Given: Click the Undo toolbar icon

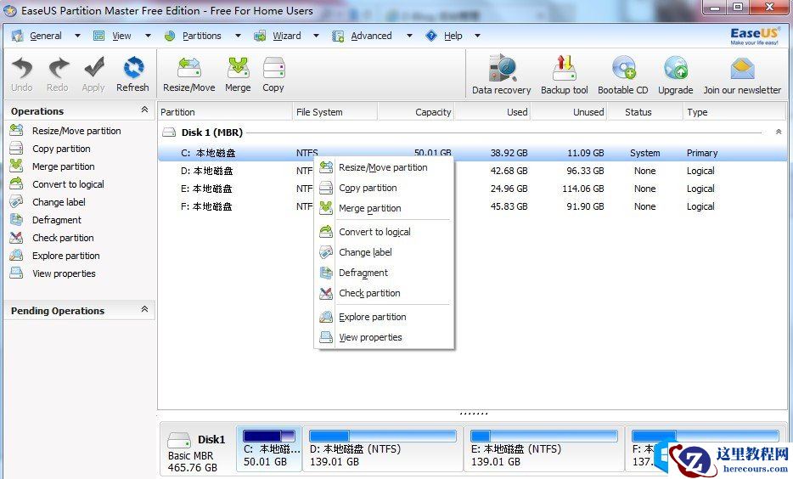Looking at the screenshot, I should [x=22, y=68].
